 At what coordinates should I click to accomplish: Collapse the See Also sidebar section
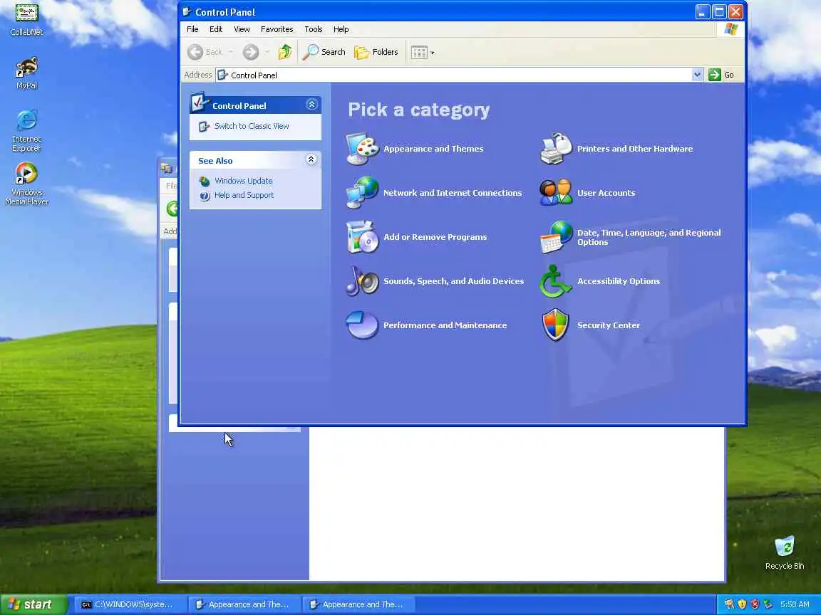click(311, 159)
